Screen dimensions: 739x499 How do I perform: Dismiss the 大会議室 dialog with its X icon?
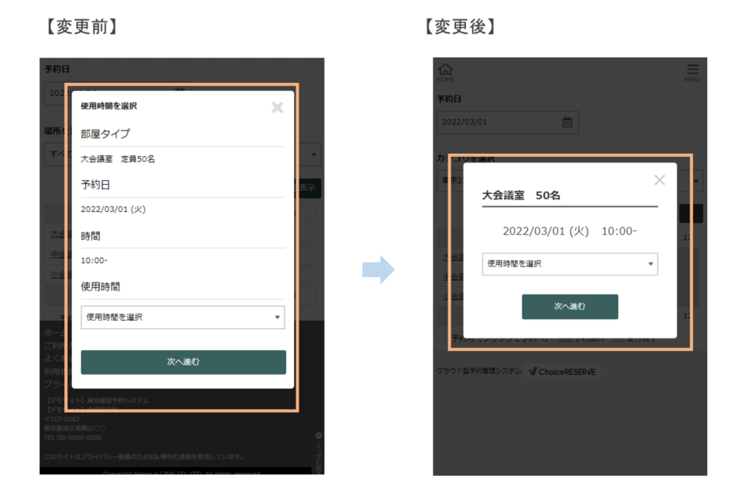(659, 179)
